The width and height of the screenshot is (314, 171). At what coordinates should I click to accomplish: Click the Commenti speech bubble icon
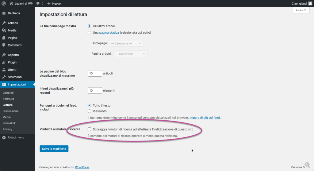4,45
